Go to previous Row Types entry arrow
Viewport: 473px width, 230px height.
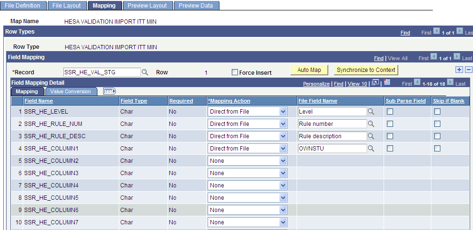click(437, 31)
